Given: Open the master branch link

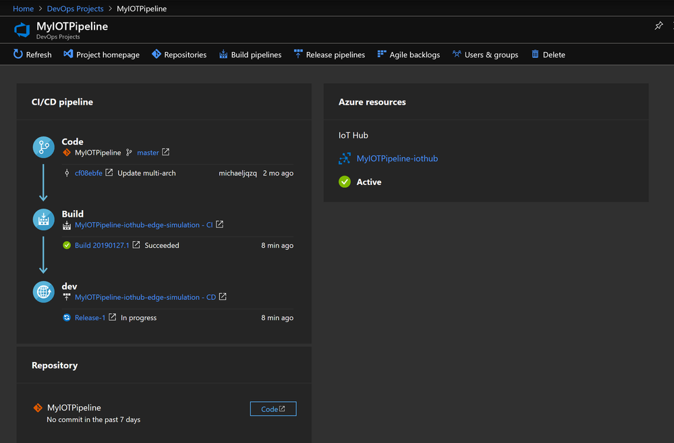Looking at the screenshot, I should pos(148,153).
